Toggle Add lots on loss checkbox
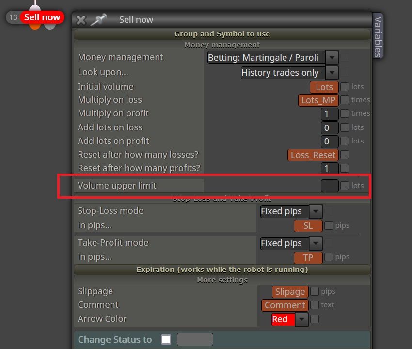This screenshot has width=412, height=349. [x=345, y=127]
